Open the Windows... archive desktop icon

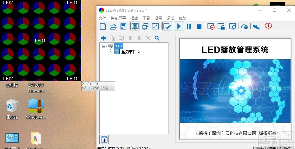pyautogui.click(x=36, y=109)
